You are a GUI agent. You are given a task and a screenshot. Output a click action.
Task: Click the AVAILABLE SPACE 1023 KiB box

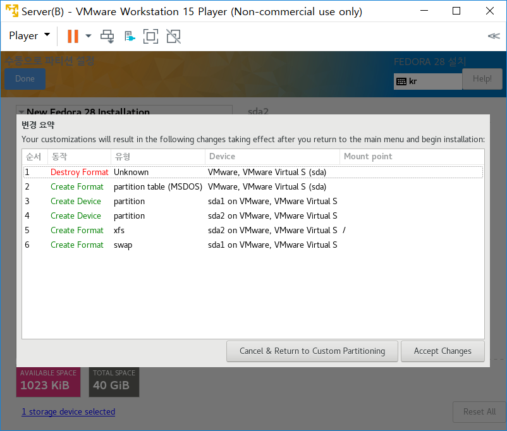coord(48,382)
